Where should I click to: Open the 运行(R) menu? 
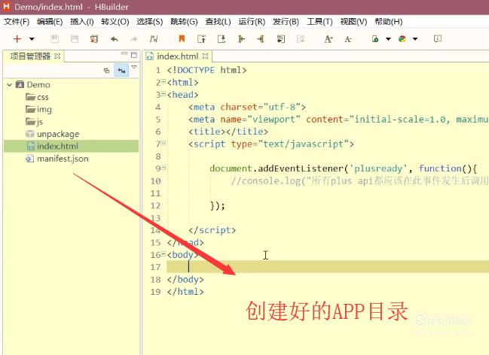click(252, 22)
